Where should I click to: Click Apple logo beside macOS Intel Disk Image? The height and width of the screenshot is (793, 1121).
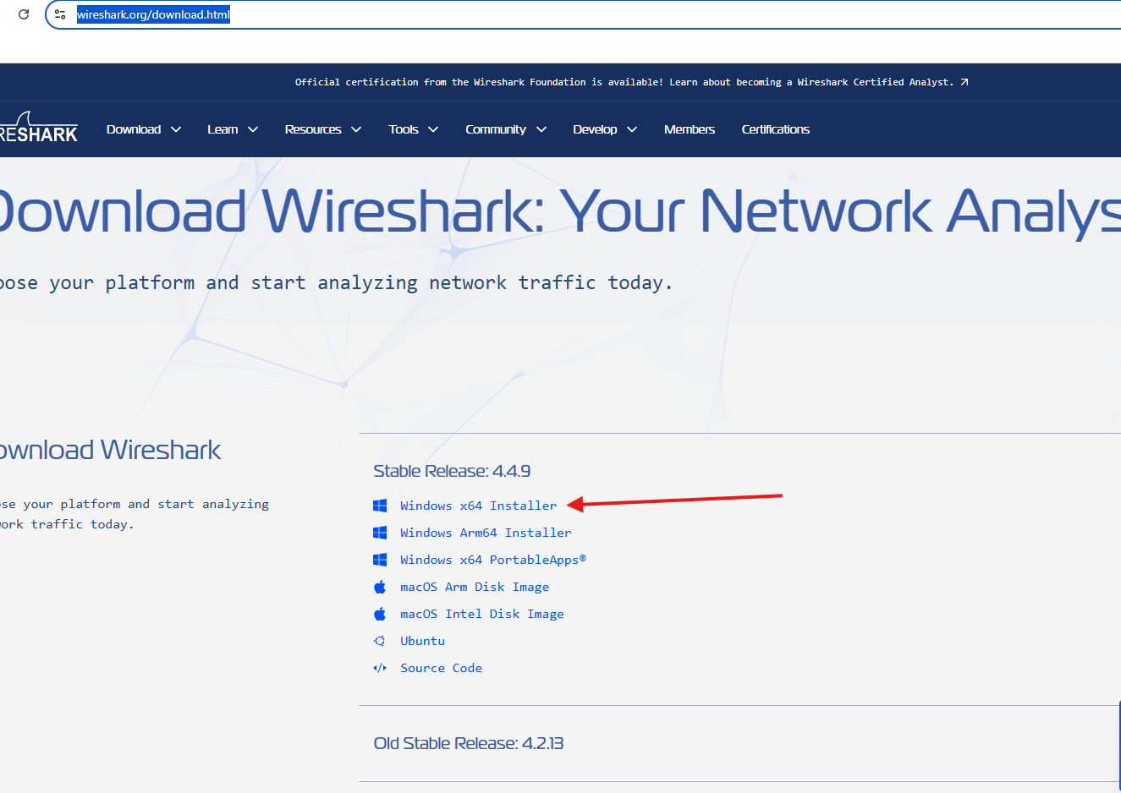(380, 614)
